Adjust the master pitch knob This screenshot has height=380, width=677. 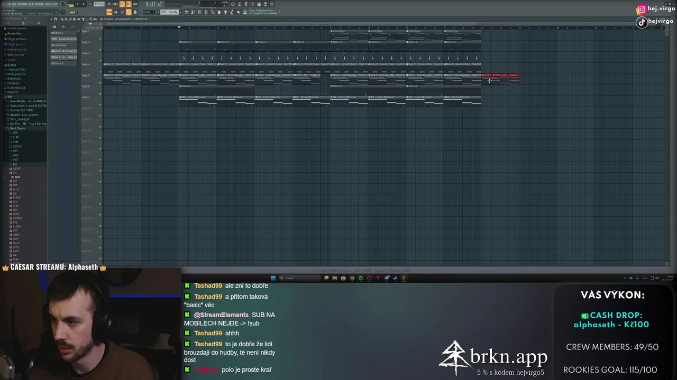pyautogui.click(x=63, y=12)
